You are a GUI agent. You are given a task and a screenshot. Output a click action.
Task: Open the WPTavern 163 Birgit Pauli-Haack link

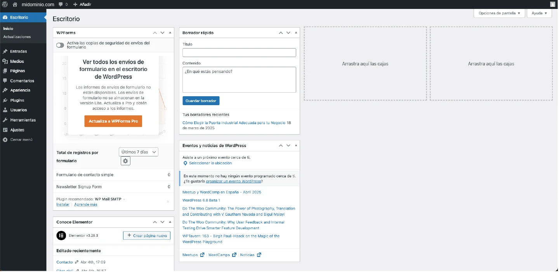(x=231, y=239)
